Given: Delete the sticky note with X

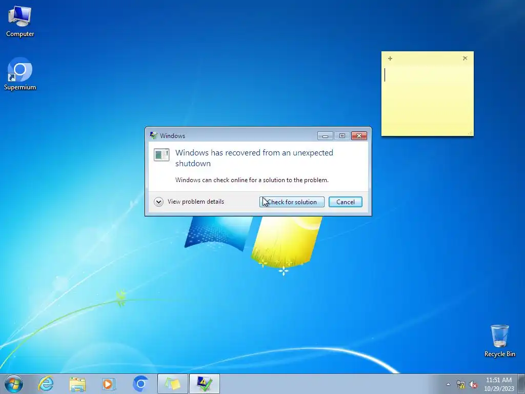Looking at the screenshot, I should pyautogui.click(x=465, y=58).
